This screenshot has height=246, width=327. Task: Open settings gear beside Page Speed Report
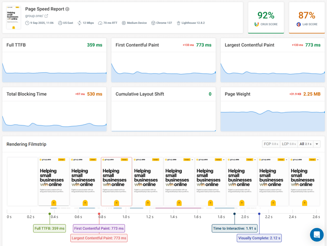[x=67, y=9]
